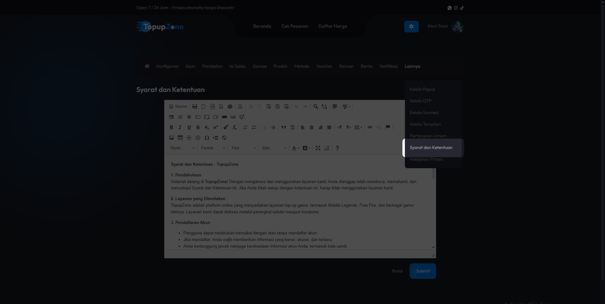Toggle Superscript formatting
This screenshot has width=605, height=304.
216,127
